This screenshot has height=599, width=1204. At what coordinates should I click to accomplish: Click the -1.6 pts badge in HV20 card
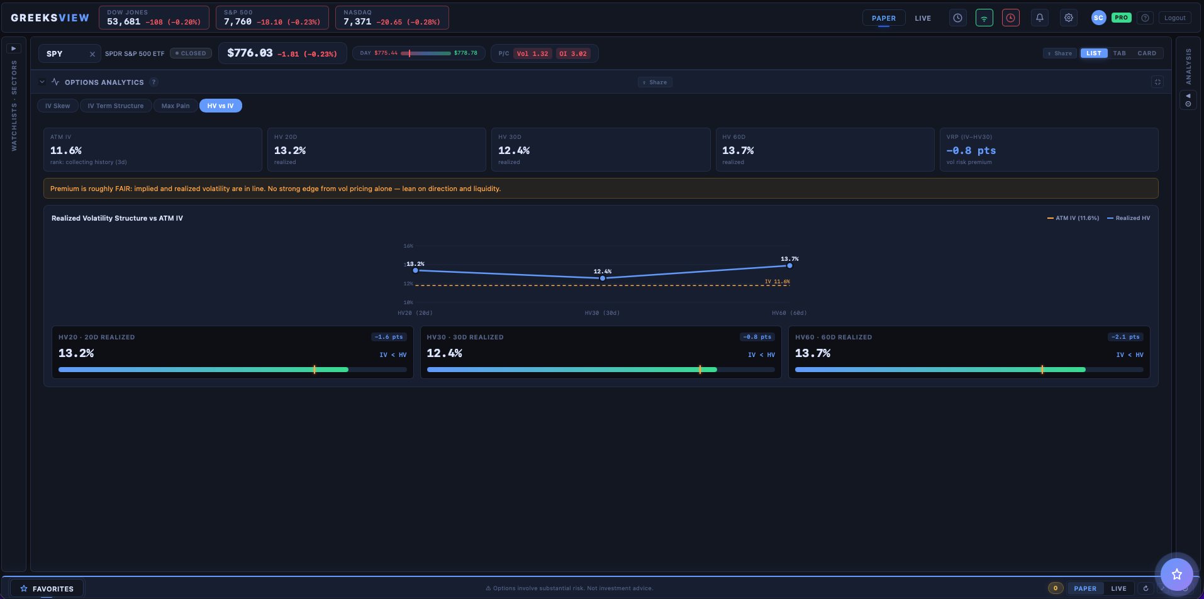point(389,337)
